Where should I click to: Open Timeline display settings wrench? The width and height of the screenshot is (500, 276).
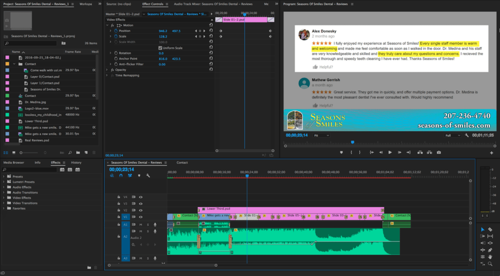[148, 176]
